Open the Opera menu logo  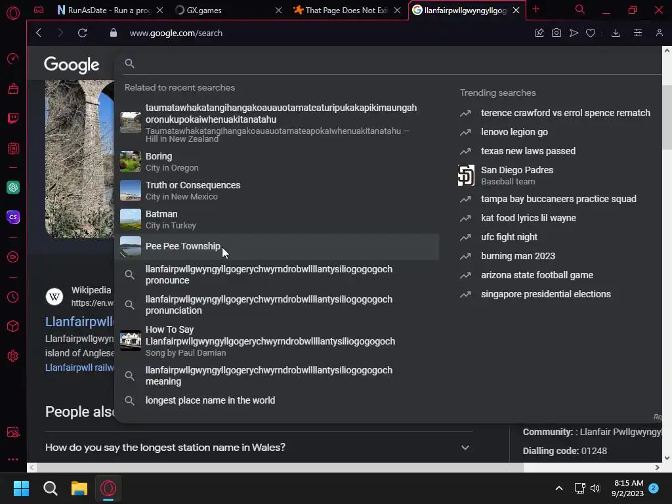click(x=13, y=12)
